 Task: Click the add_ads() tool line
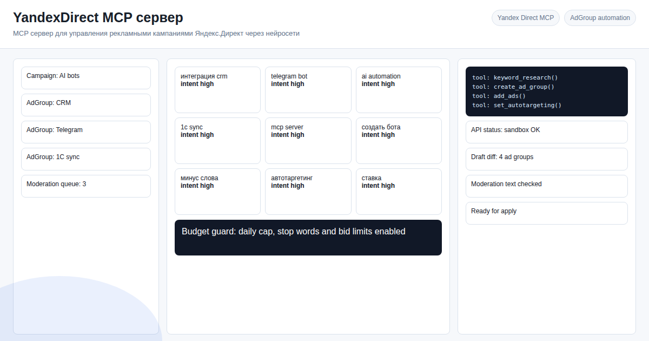pyautogui.click(x=499, y=96)
